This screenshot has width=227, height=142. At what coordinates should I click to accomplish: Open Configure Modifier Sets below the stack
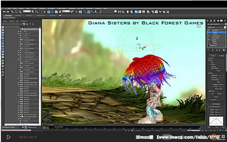[224, 50]
